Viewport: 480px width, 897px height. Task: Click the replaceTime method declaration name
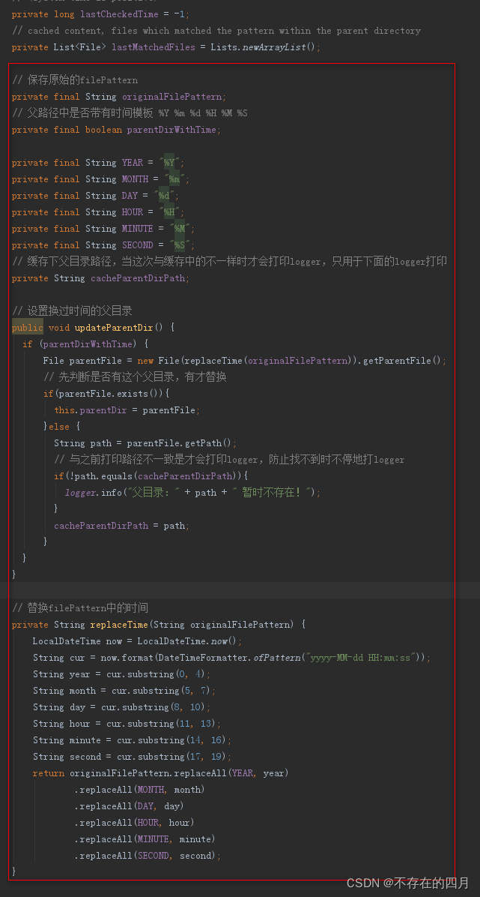tap(119, 625)
